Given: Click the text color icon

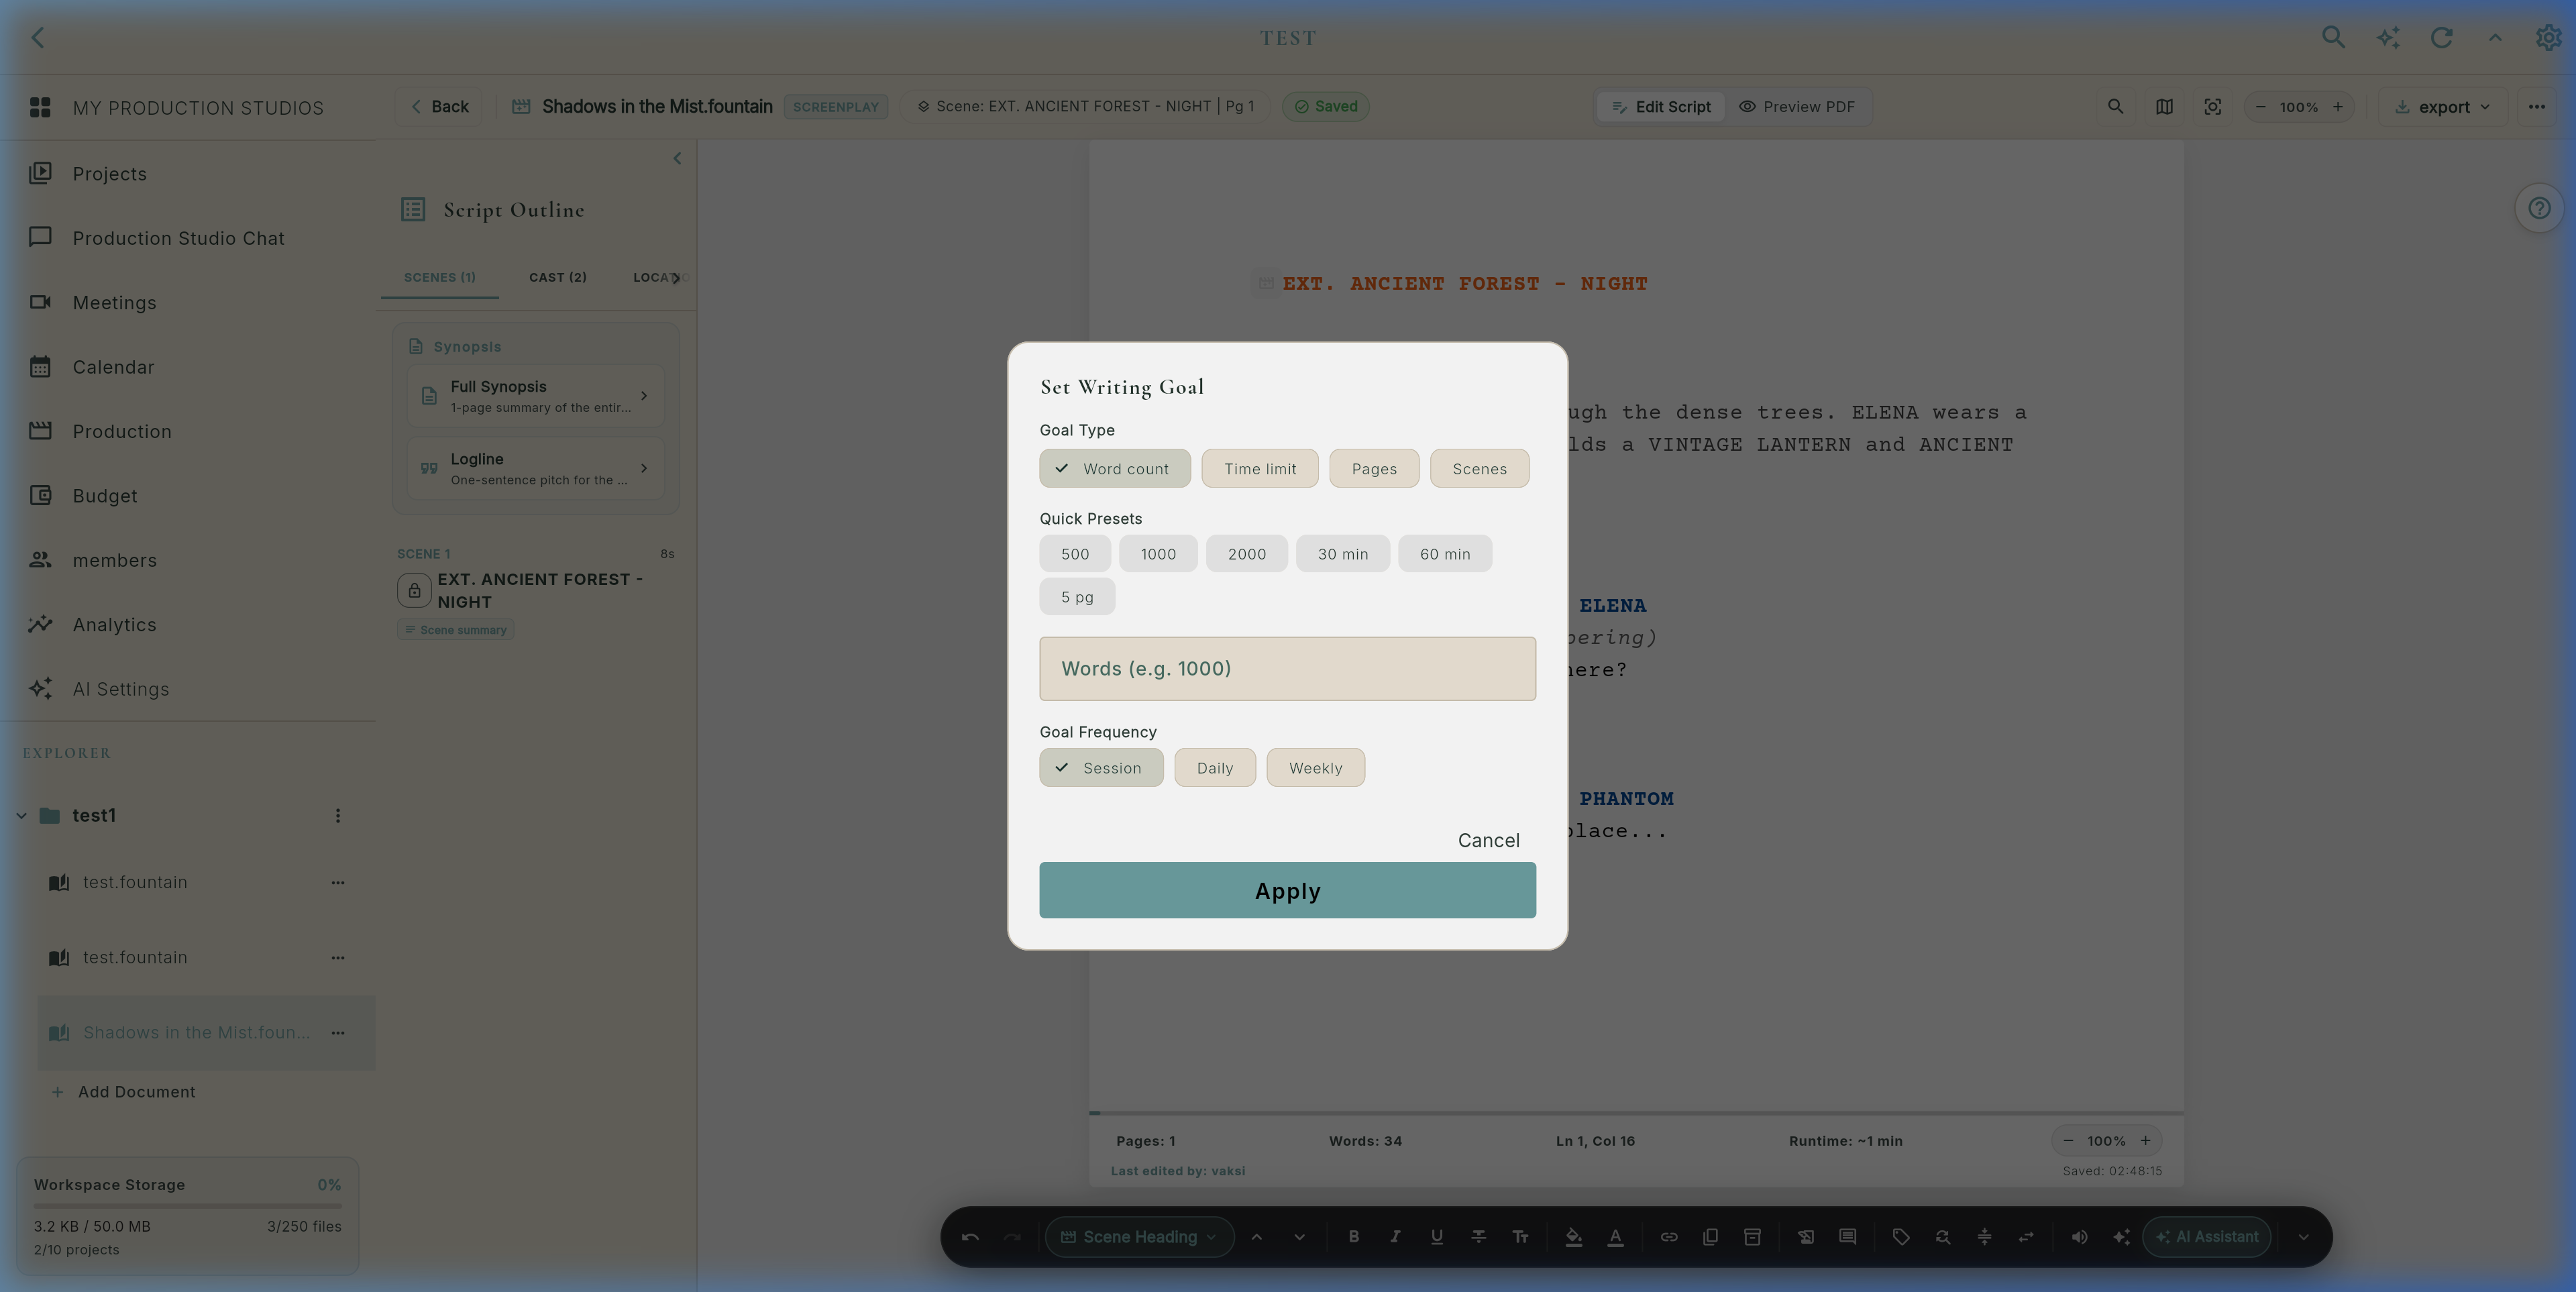Looking at the screenshot, I should [1615, 1237].
